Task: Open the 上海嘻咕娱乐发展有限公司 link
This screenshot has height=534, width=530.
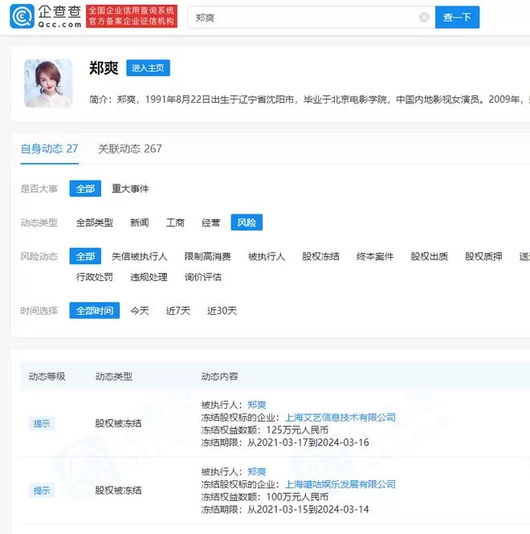Action: (x=340, y=484)
